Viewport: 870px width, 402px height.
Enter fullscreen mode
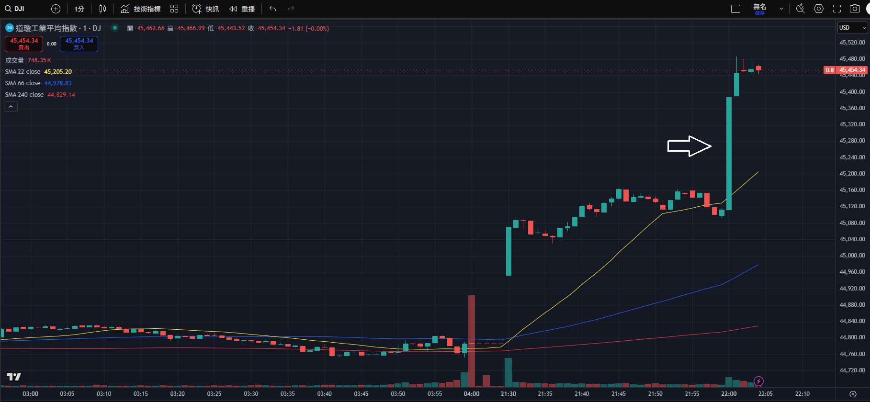(837, 9)
